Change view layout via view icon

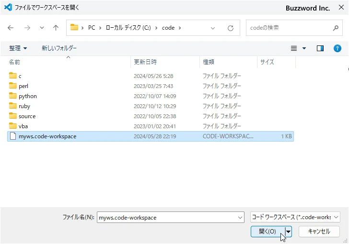(294, 48)
